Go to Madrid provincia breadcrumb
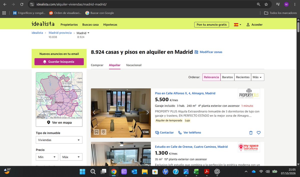 [60, 33]
